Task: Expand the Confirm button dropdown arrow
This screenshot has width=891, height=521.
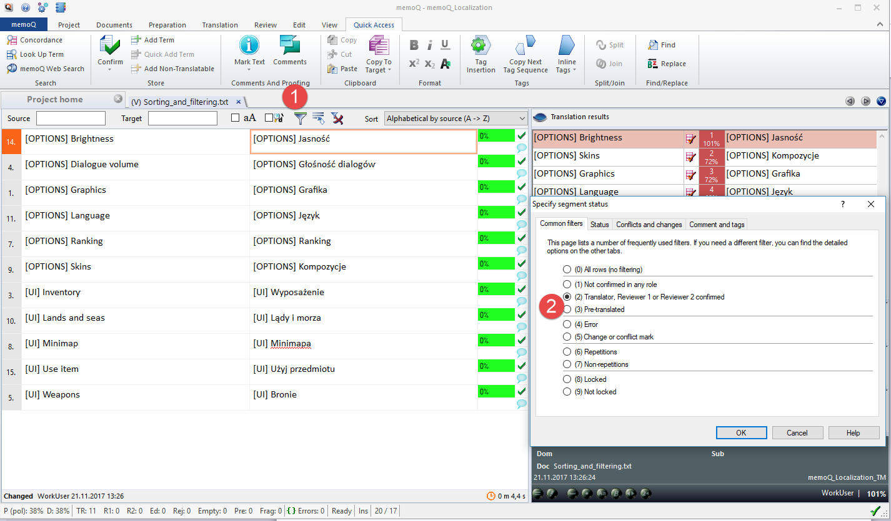Action: [110, 69]
